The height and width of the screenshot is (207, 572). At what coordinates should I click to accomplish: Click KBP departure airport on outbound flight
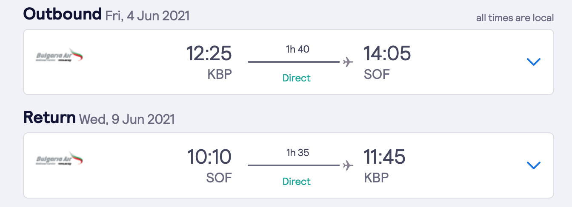(x=220, y=75)
